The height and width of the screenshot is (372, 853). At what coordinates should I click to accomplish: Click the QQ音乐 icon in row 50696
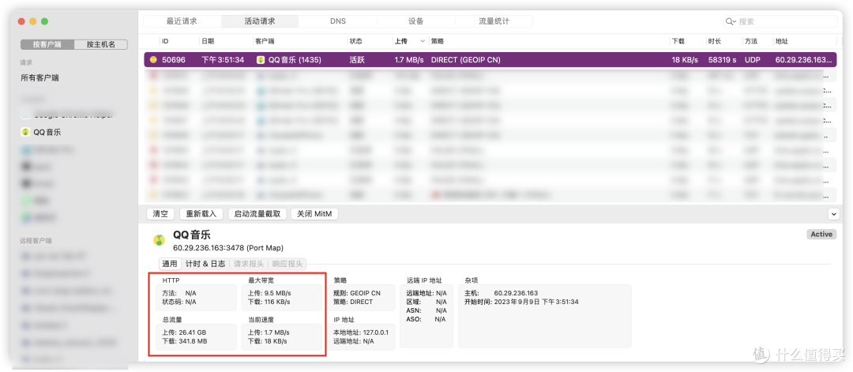pyautogui.click(x=261, y=60)
